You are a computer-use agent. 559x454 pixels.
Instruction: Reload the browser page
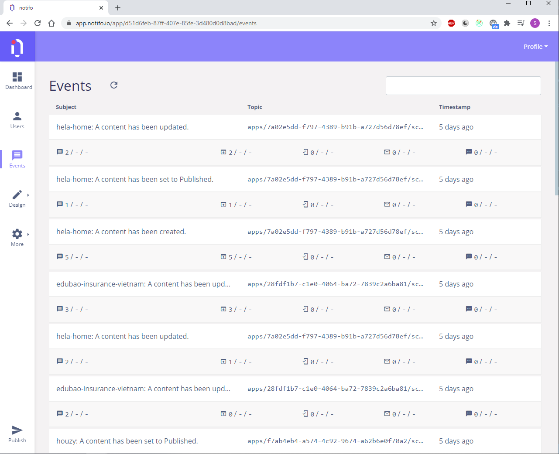point(38,23)
